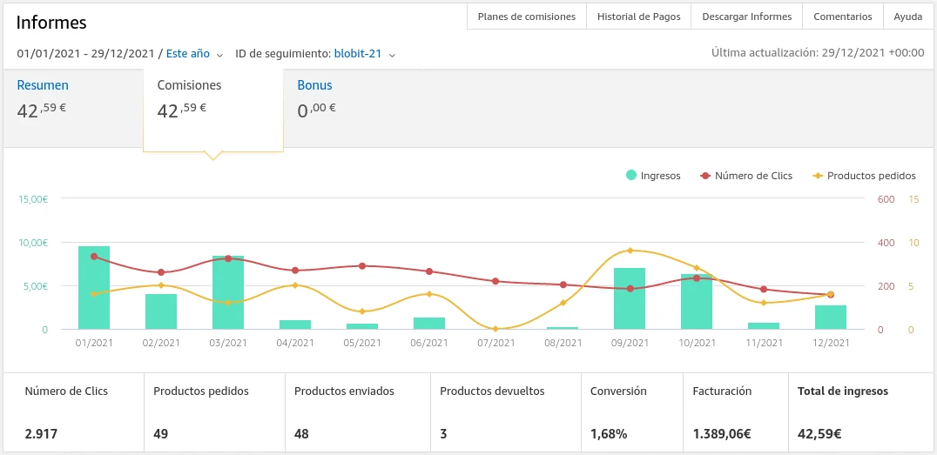Click the 03/2021 income bar

coord(228,293)
